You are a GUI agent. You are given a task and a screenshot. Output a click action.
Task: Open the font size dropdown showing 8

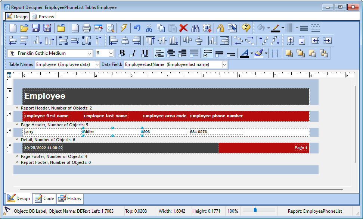click(111, 53)
